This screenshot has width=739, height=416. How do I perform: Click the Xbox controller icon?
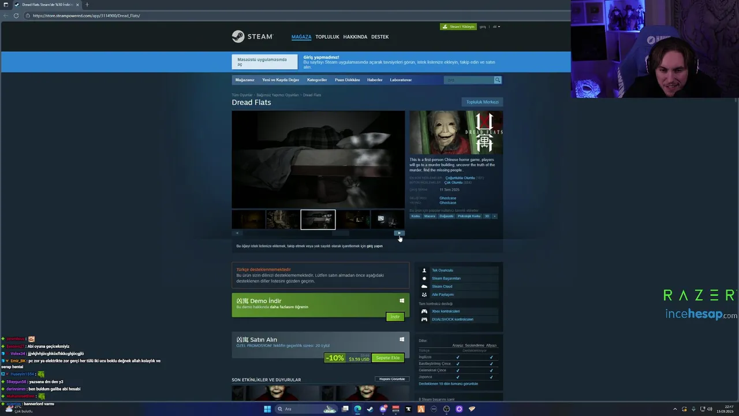pyautogui.click(x=424, y=311)
